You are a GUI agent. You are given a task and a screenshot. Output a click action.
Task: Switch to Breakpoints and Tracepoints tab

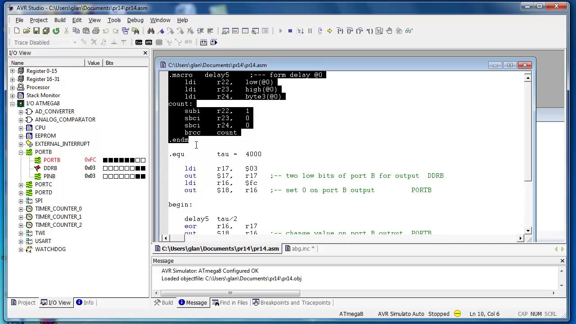[292, 302]
